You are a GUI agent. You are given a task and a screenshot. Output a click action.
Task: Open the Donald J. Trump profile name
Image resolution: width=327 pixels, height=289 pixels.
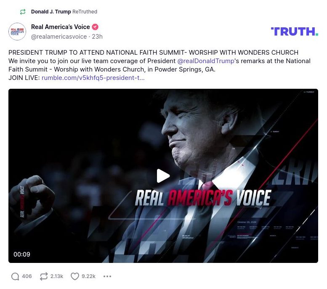[51, 12]
